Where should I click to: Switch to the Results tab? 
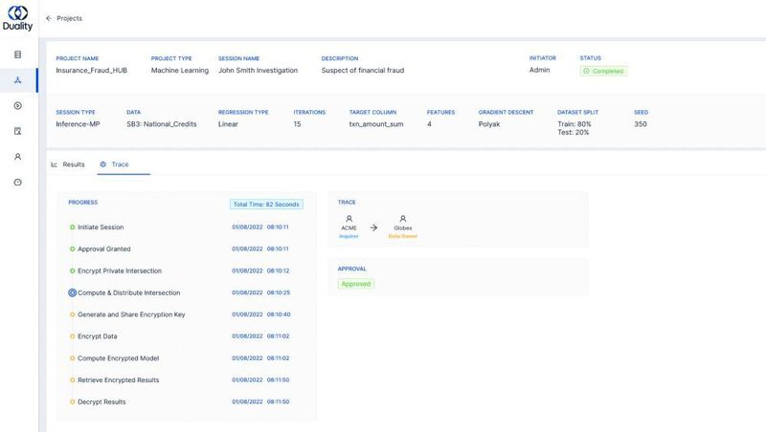pos(68,164)
